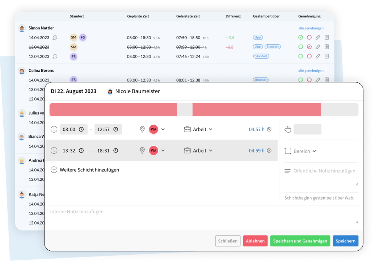Click alle genehmigen link for Celina Berens

(x=311, y=71)
